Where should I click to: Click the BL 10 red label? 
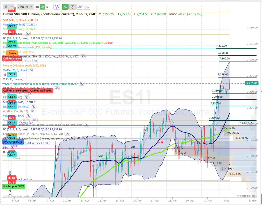12,178
